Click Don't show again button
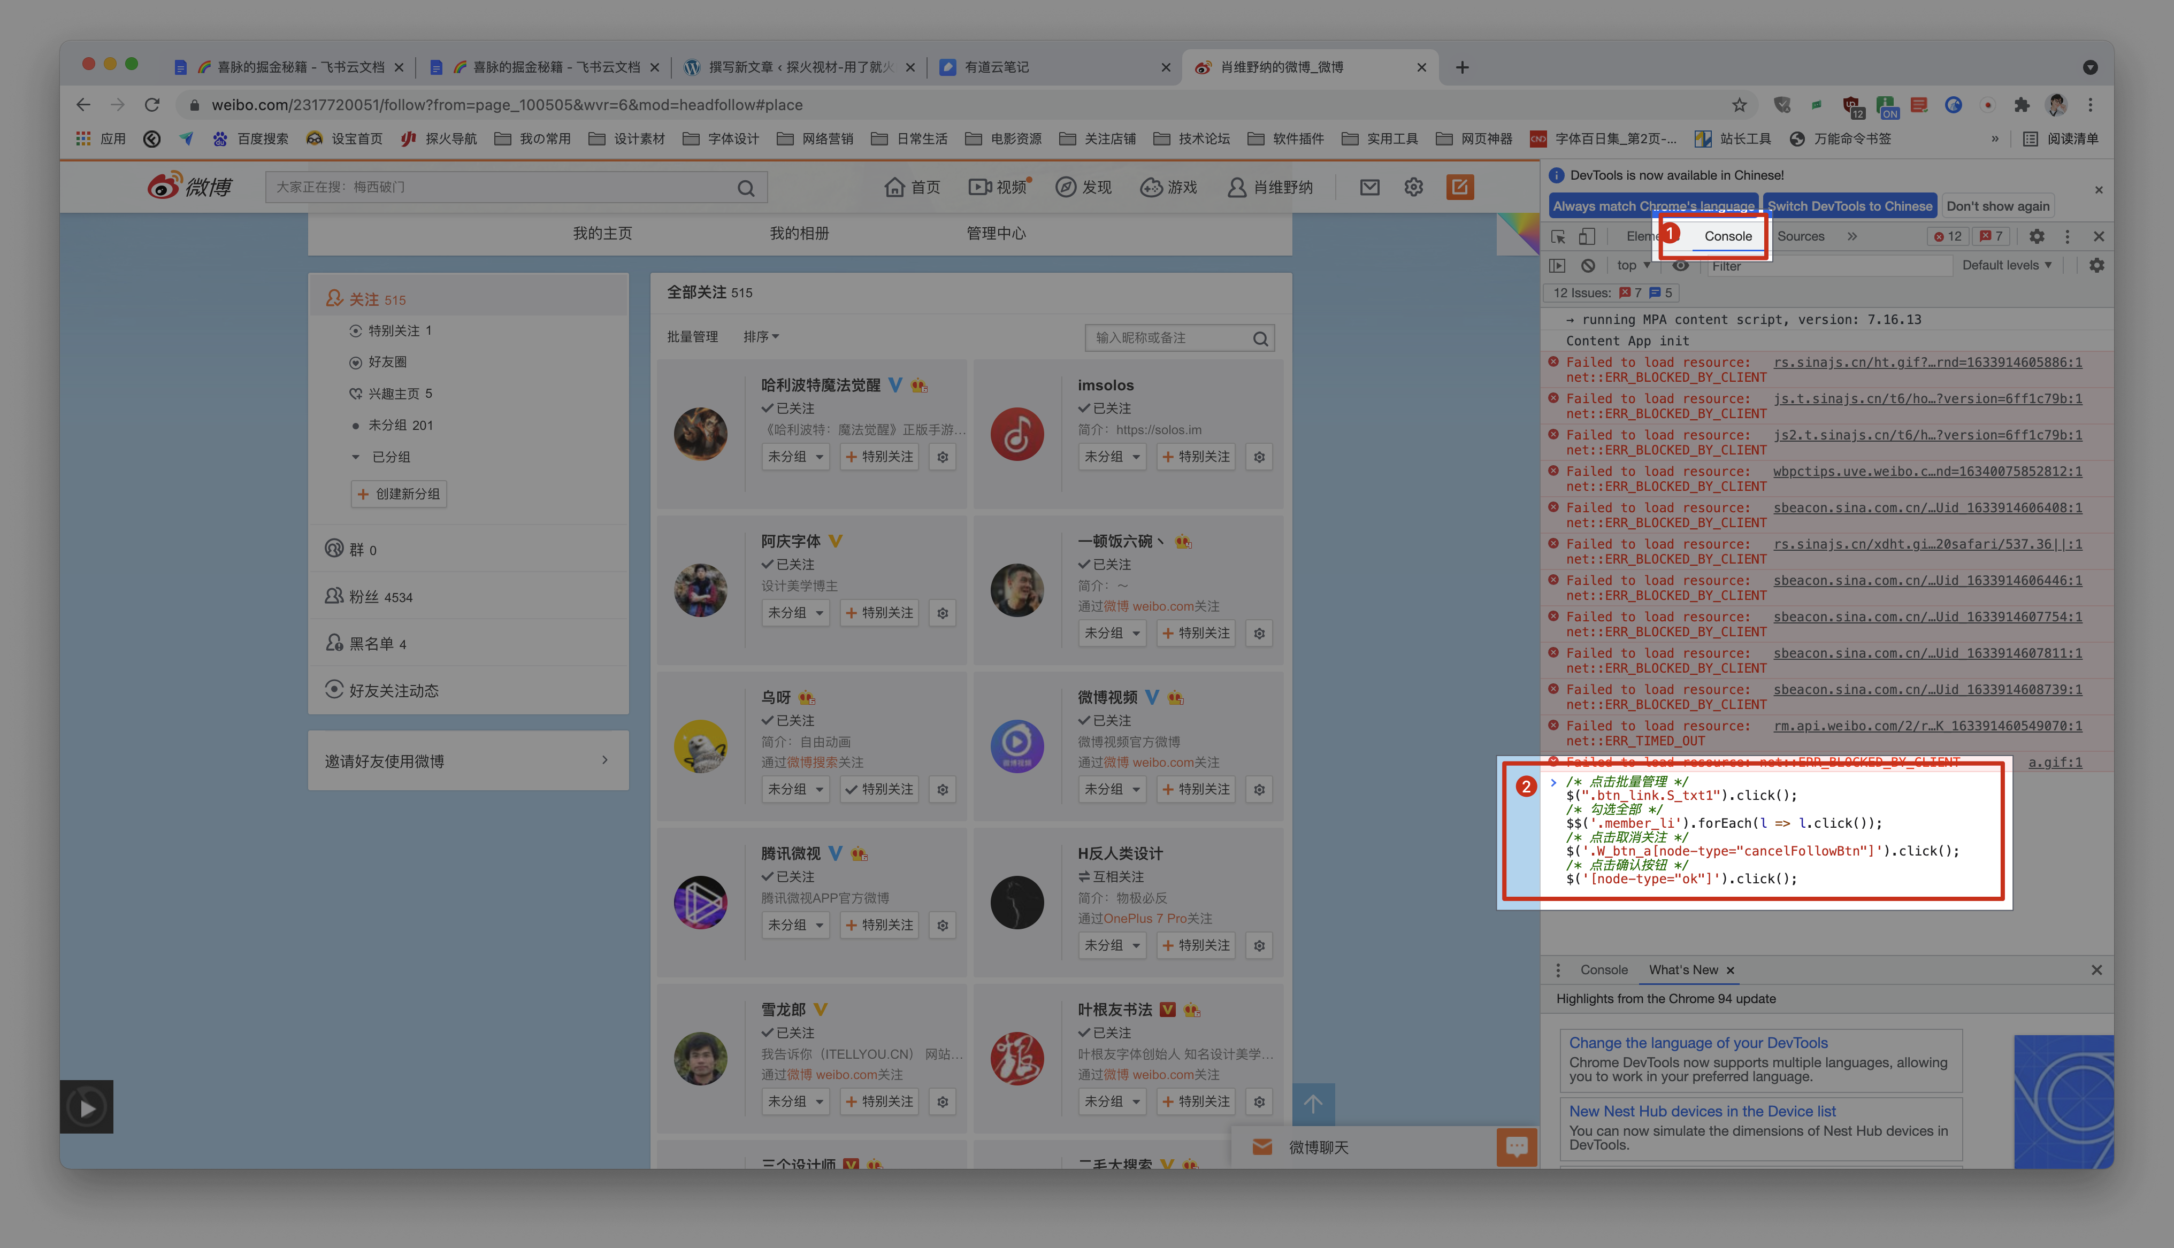This screenshot has height=1248, width=2174. point(1997,206)
